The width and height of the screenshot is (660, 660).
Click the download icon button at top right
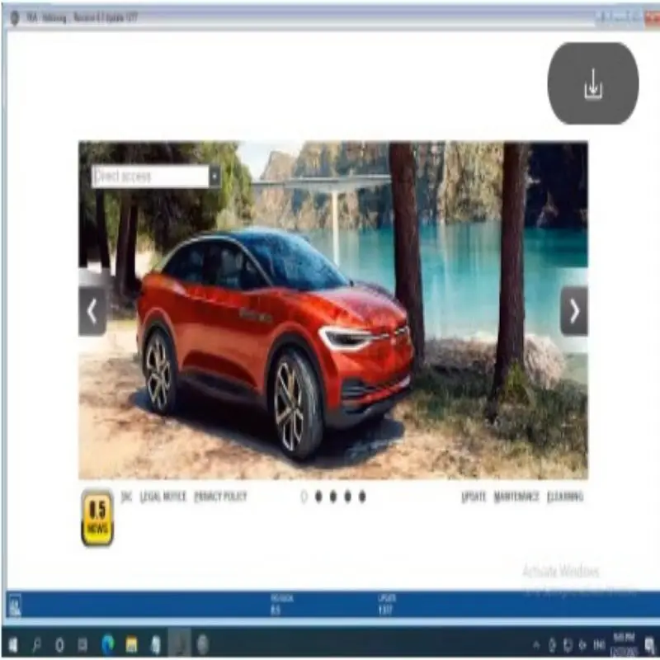592,83
